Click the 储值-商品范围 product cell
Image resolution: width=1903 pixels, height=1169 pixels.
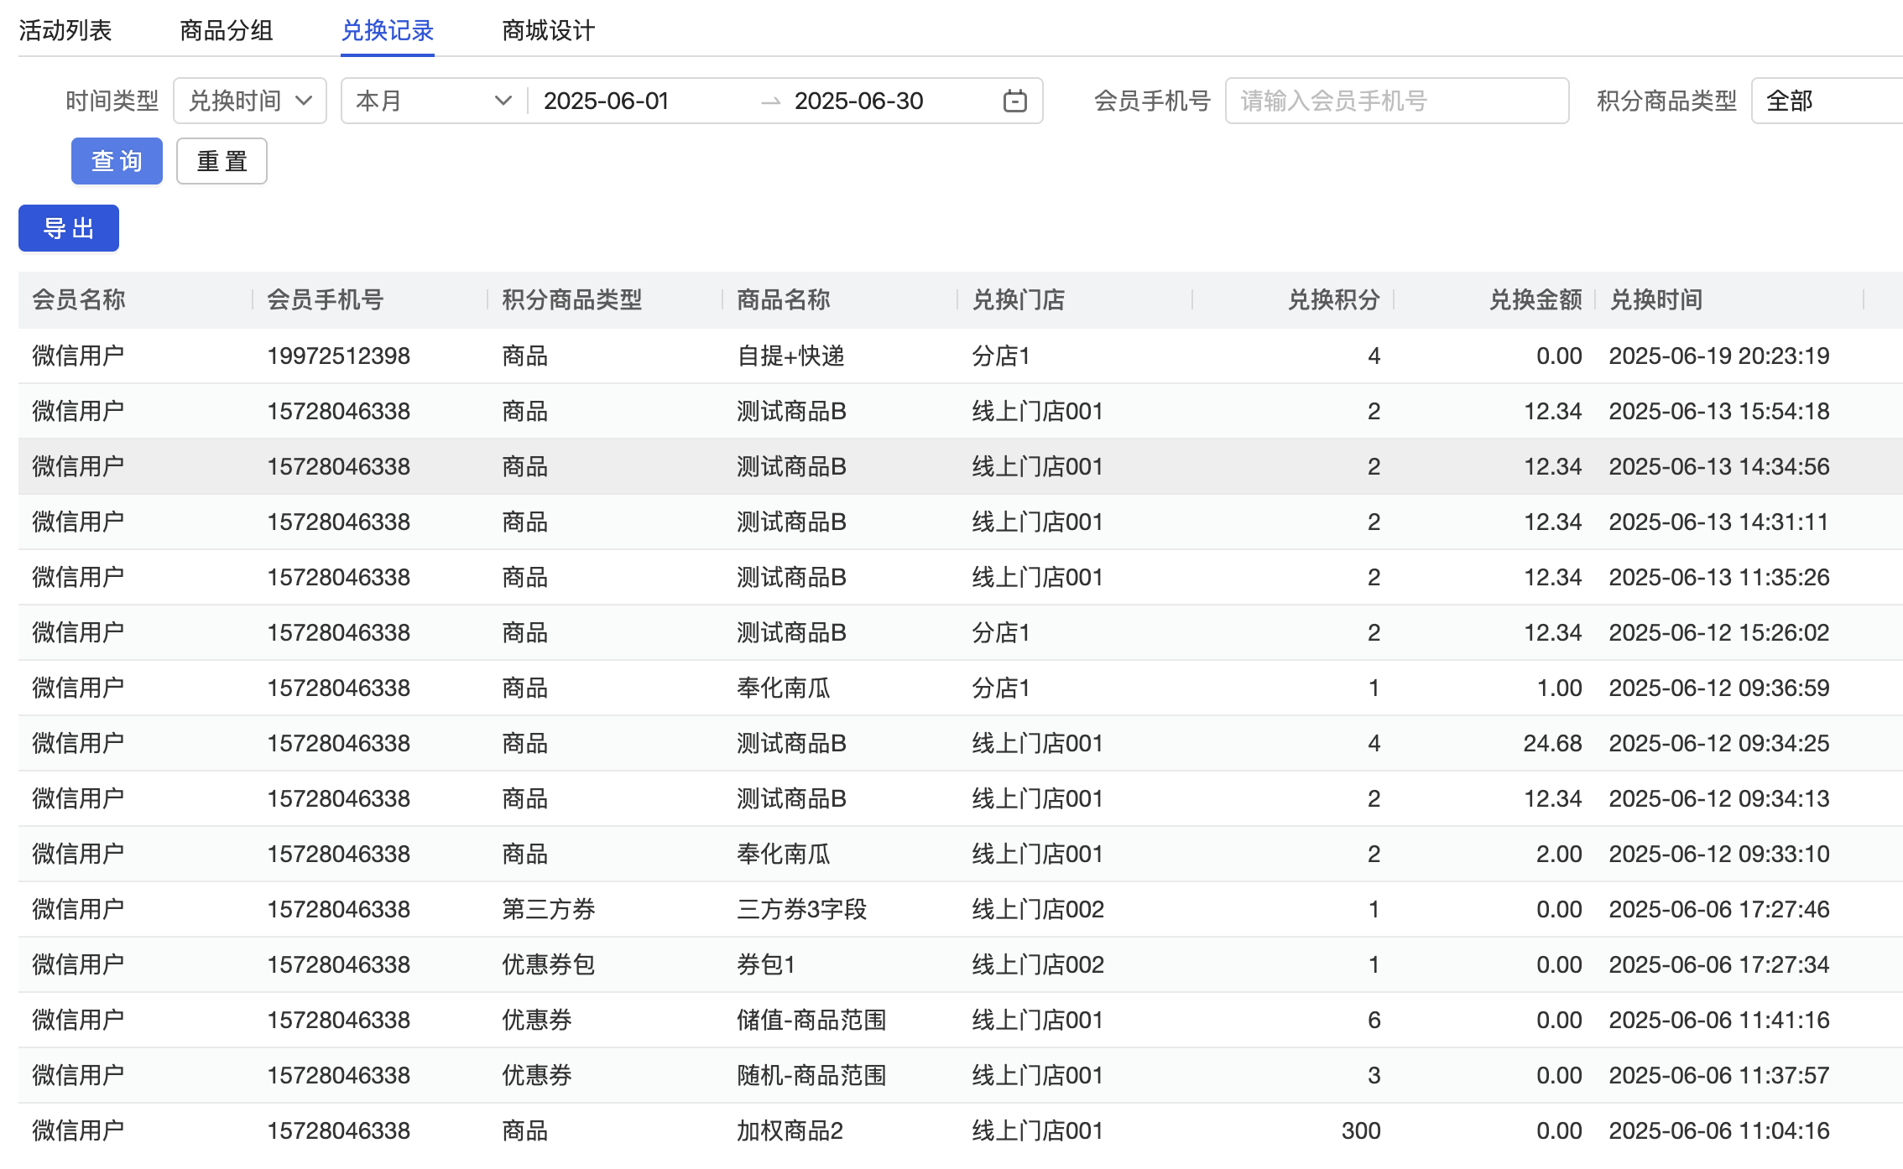pyautogui.click(x=811, y=1020)
